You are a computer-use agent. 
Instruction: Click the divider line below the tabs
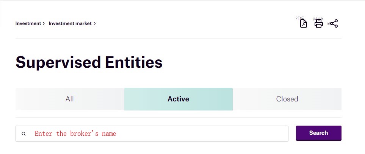click(x=178, y=118)
